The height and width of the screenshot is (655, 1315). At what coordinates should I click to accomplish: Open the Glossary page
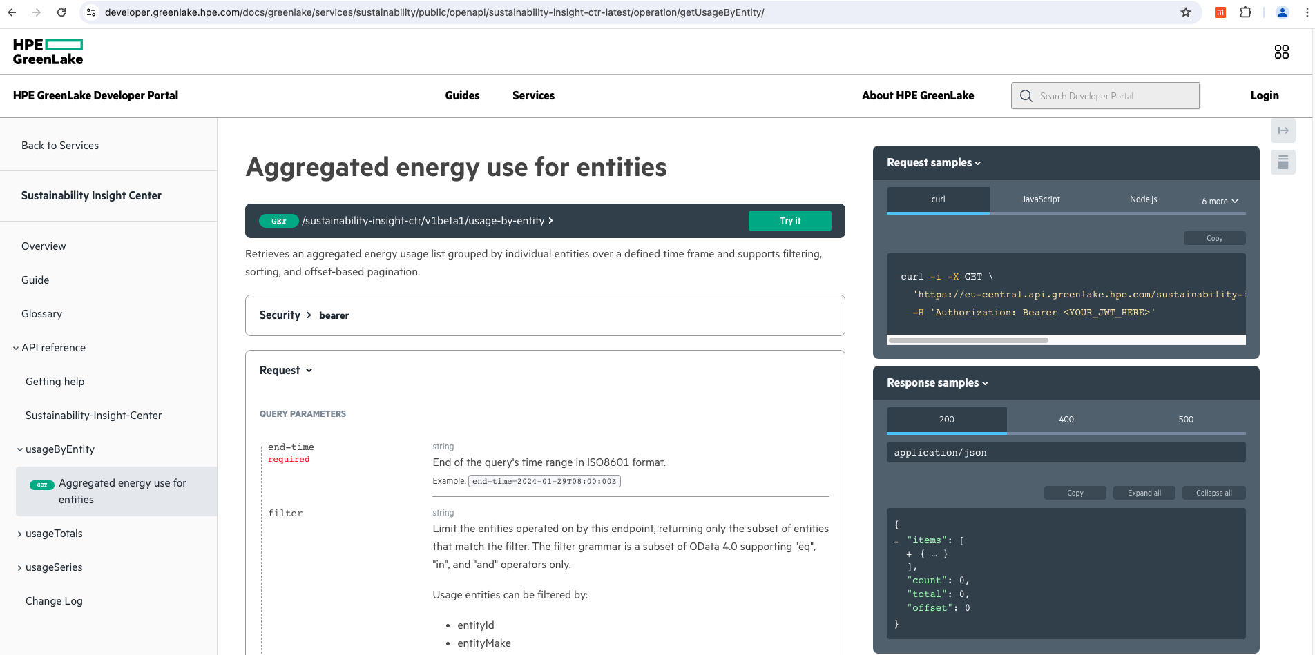(x=41, y=314)
